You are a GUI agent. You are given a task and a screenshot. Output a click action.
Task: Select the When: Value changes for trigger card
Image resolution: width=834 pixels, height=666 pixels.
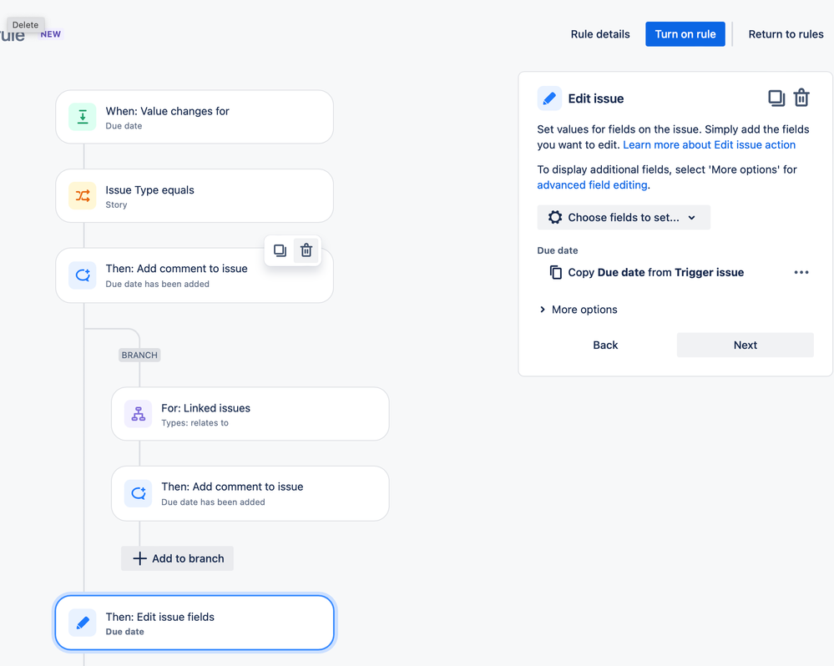195,117
